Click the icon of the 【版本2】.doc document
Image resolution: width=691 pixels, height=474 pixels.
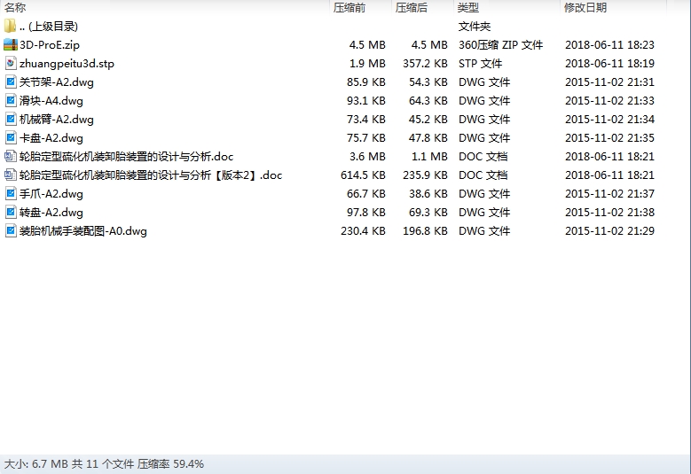click(x=10, y=175)
